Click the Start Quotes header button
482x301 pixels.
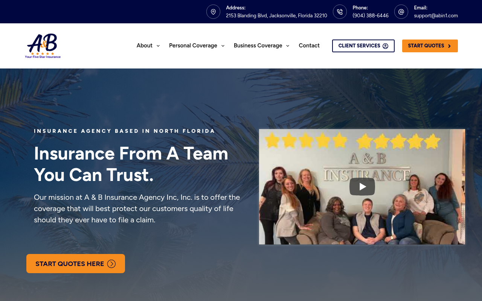pos(430,46)
